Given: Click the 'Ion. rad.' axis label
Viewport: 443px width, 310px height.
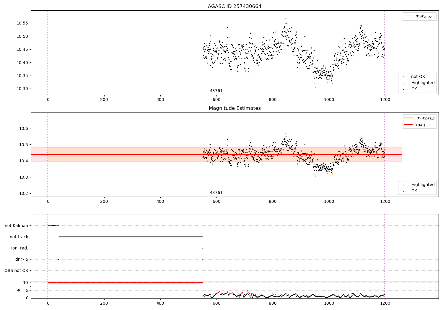Looking at the screenshot, I should tap(20, 248).
